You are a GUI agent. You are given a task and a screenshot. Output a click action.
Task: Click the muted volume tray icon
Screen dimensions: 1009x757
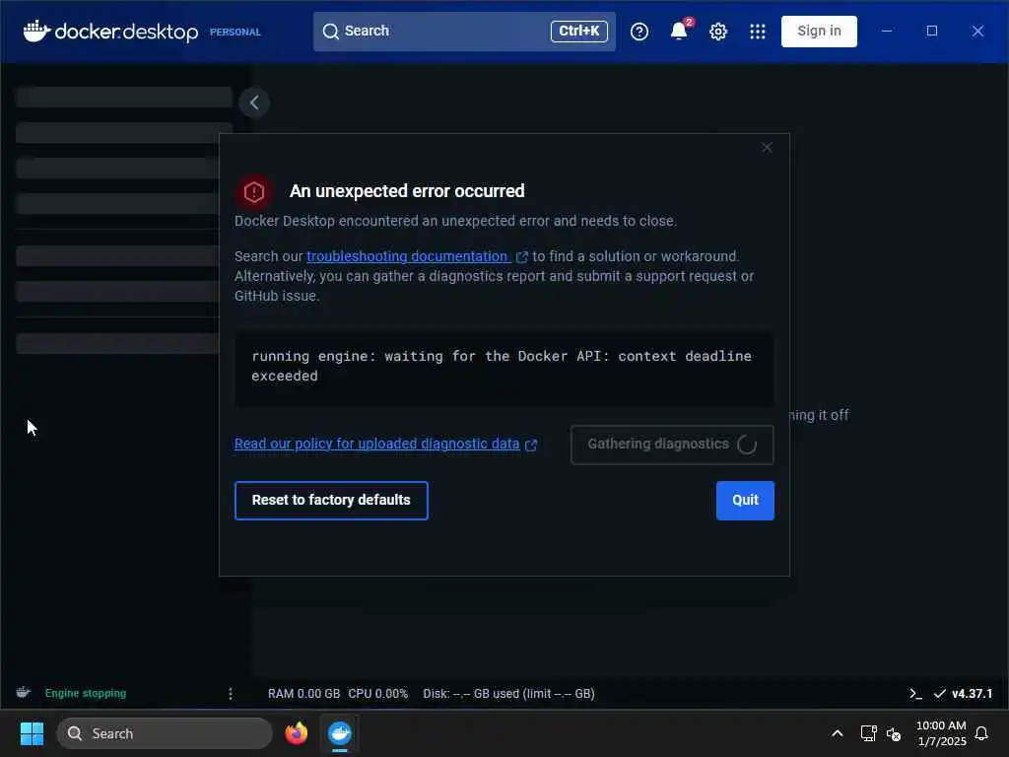893,733
